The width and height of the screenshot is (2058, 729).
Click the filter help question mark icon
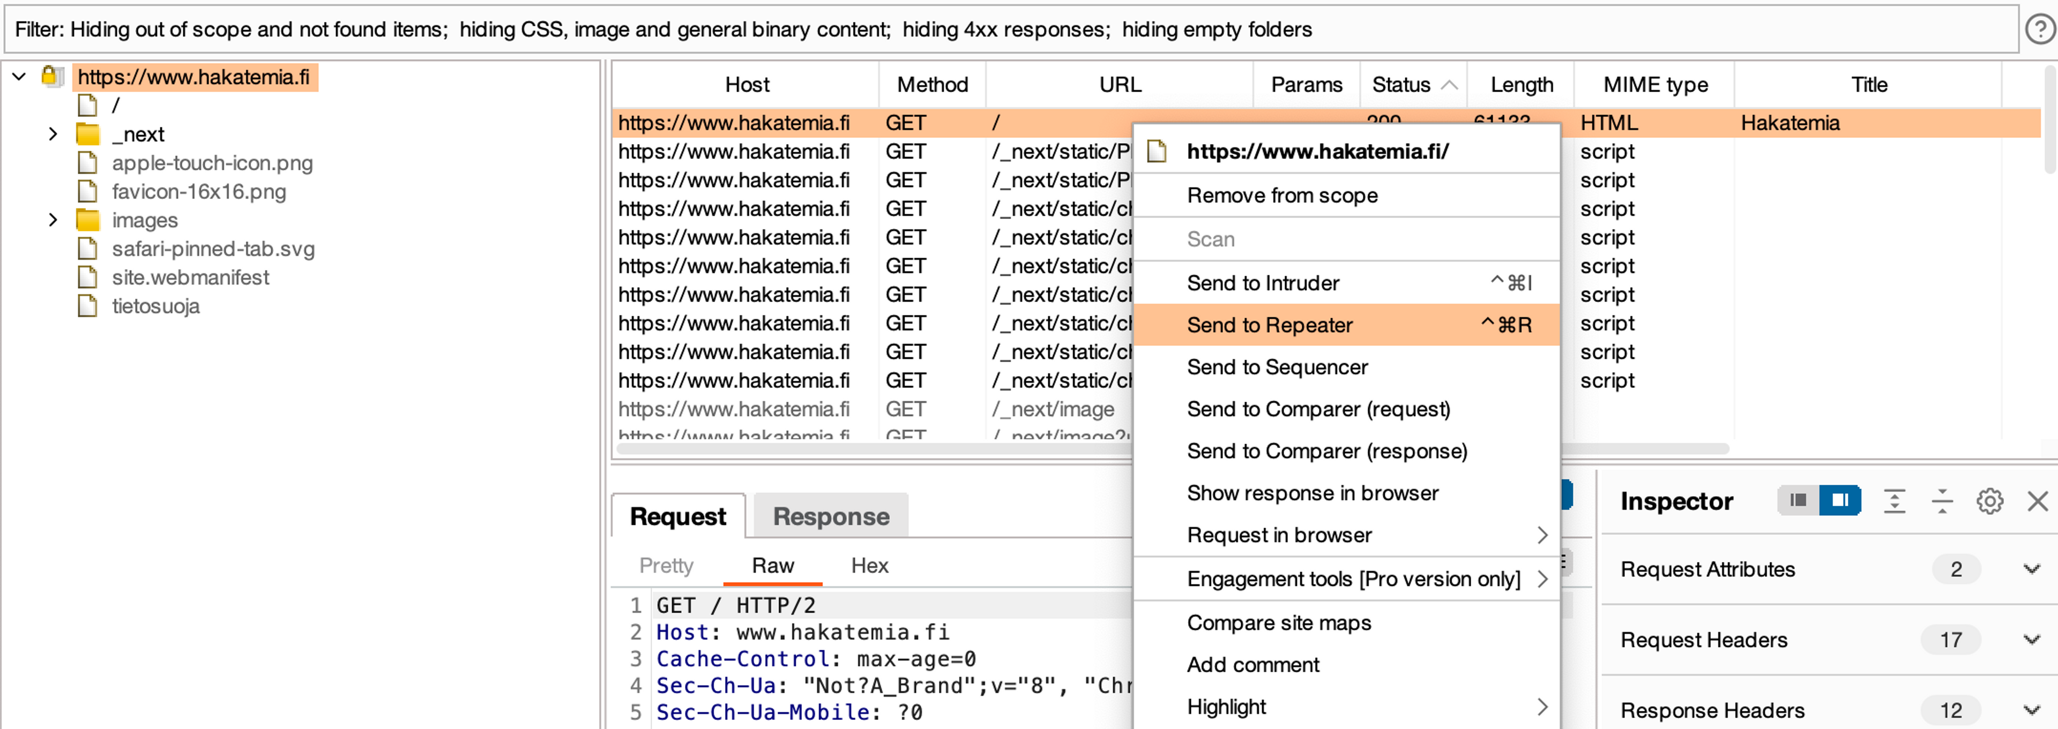coord(2040,31)
